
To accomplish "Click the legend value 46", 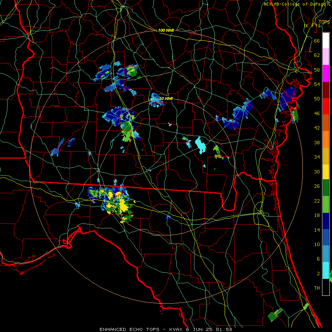I will point(317,114).
